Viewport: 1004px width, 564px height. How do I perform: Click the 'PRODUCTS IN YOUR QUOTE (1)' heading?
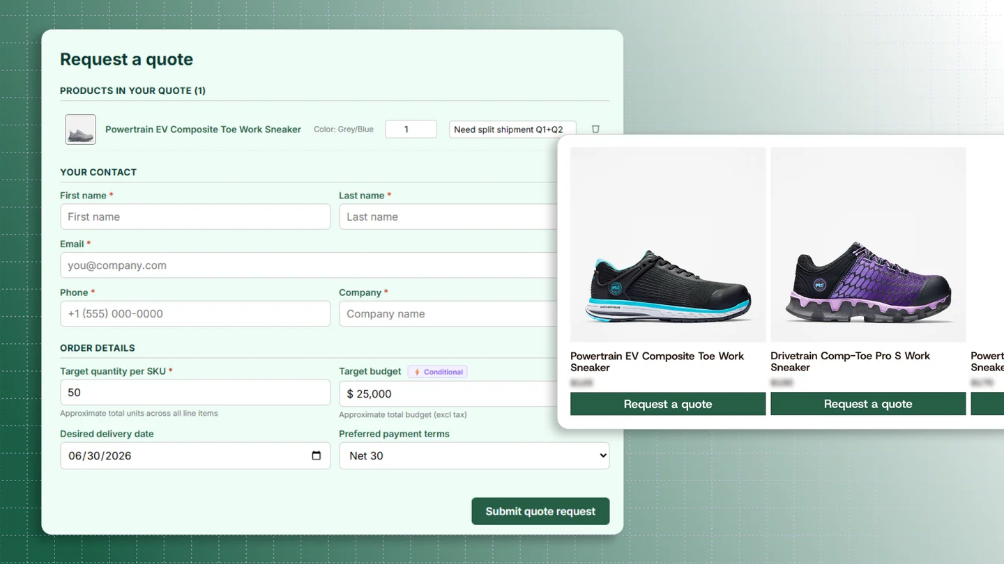pos(132,91)
